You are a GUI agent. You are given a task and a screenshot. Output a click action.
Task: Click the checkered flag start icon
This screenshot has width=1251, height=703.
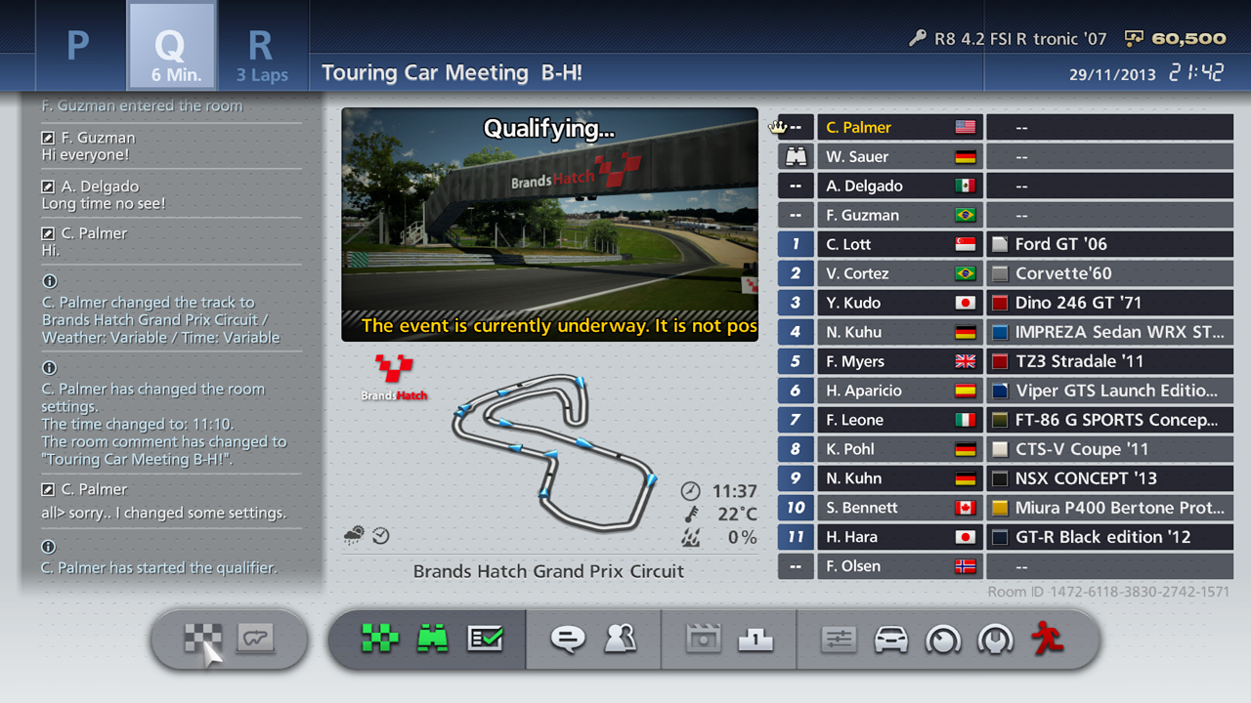coord(202,640)
